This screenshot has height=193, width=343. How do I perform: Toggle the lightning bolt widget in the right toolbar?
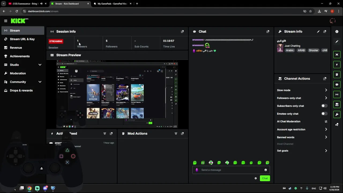(x=337, y=65)
